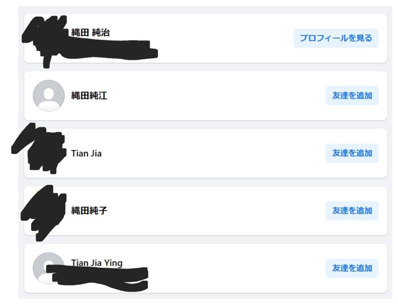Select the empty middle area of 縄田純江 result card
Screen dimensions: 398x306
[x=216, y=96]
